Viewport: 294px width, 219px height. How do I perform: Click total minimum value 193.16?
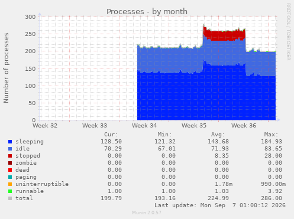(165, 198)
